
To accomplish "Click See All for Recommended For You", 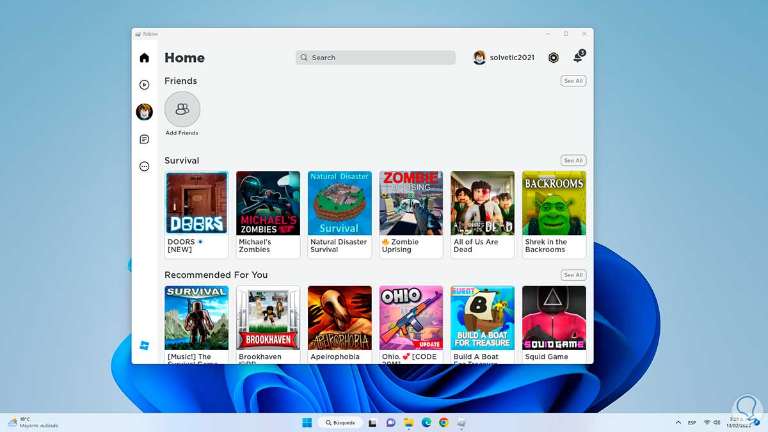I will click(x=573, y=275).
